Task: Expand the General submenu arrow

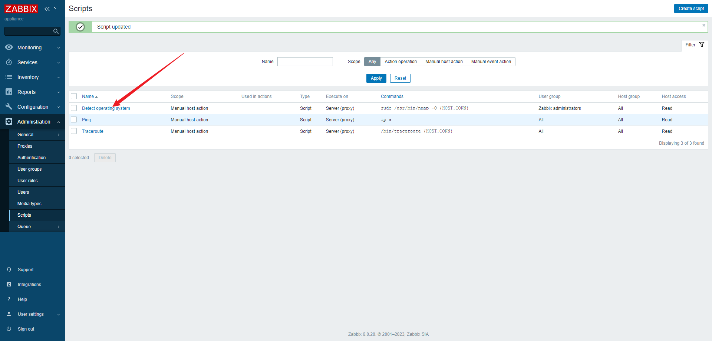Action: click(59, 135)
